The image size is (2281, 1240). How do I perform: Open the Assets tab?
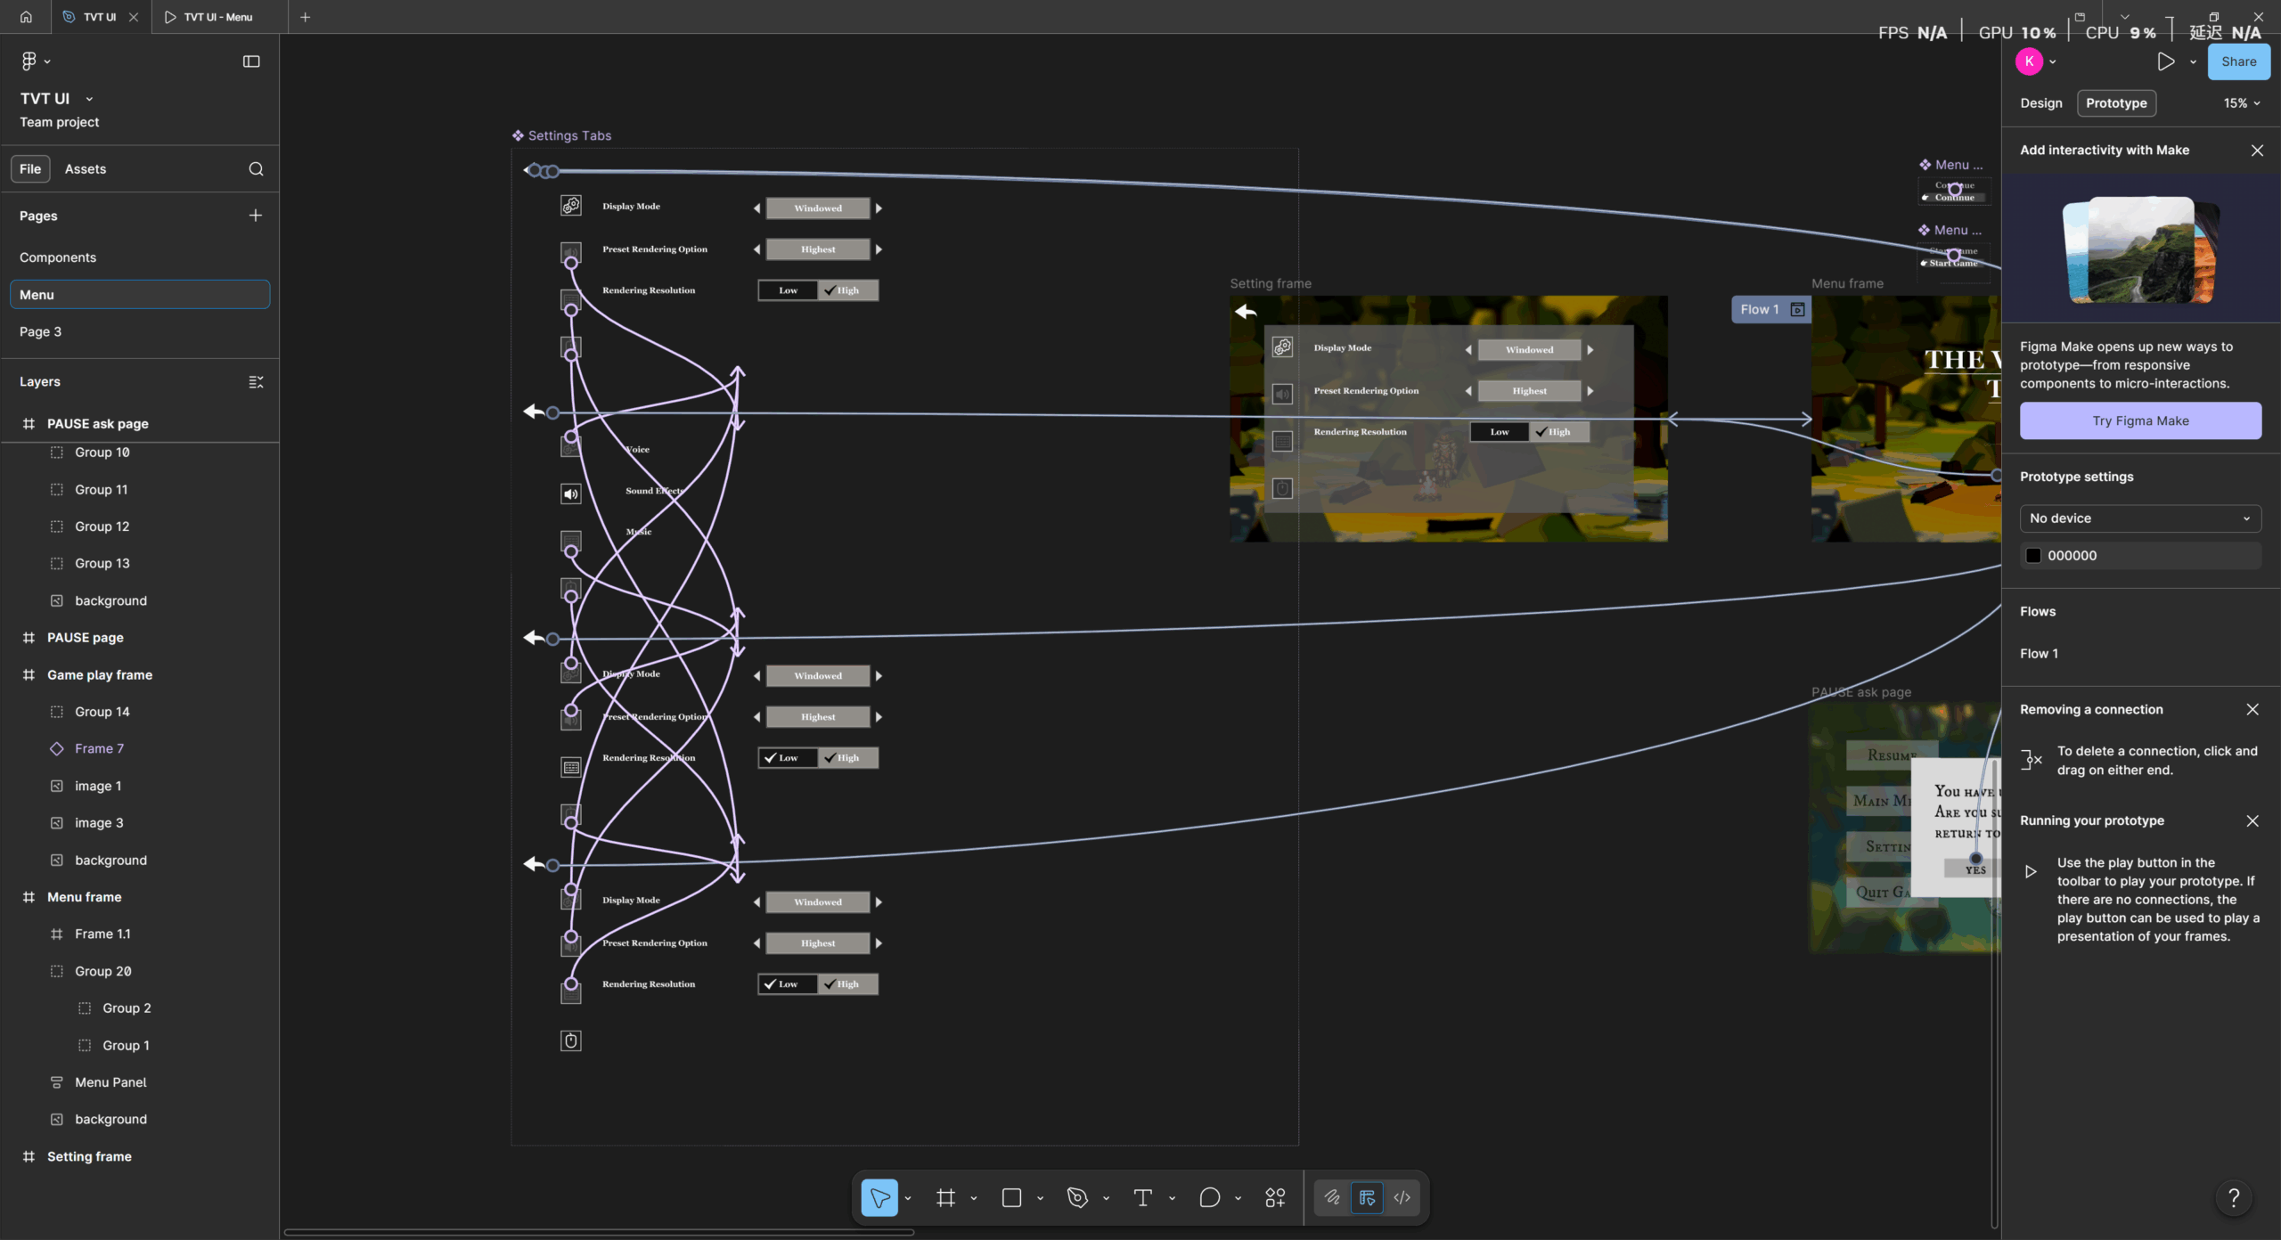86,169
